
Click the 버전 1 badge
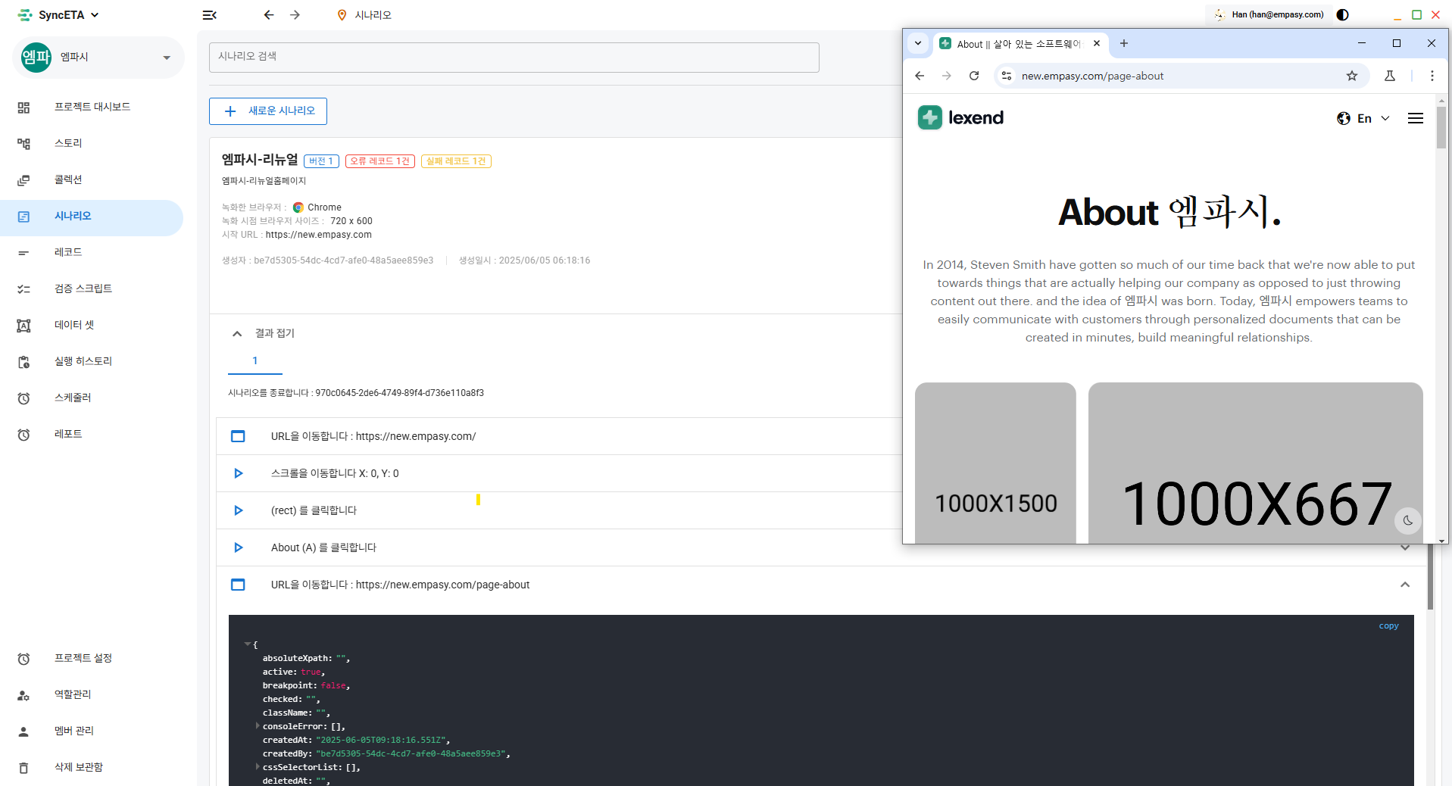point(321,161)
